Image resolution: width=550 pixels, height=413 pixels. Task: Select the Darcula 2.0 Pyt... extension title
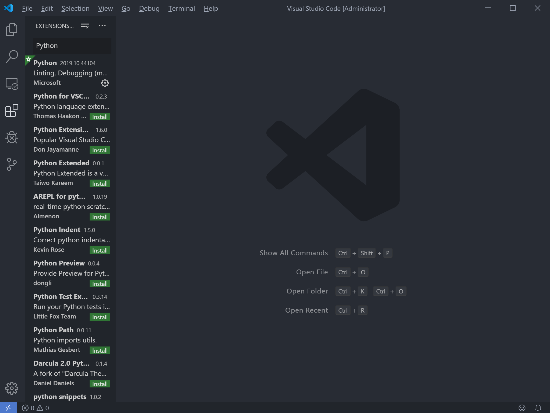tap(61, 363)
